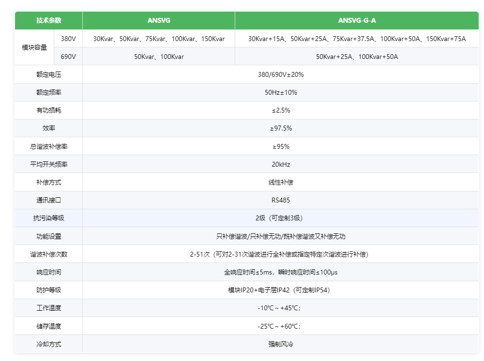Image resolution: width=484 pixels, height=361 pixels.
Task: Click the 50Kvar、100Kvar cell
Action: point(159,57)
